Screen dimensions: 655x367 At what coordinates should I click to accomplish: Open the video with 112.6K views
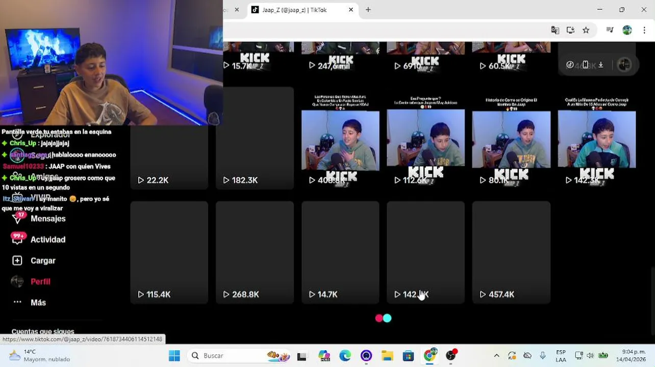425,138
